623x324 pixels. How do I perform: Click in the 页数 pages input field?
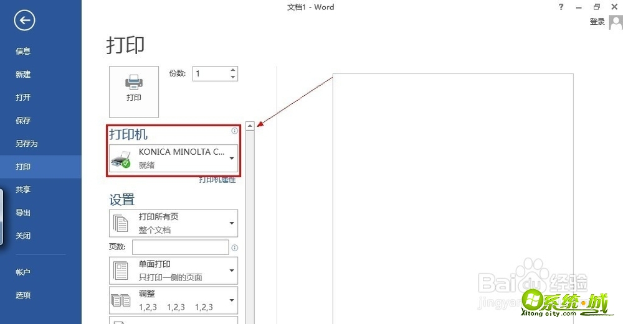[181, 248]
